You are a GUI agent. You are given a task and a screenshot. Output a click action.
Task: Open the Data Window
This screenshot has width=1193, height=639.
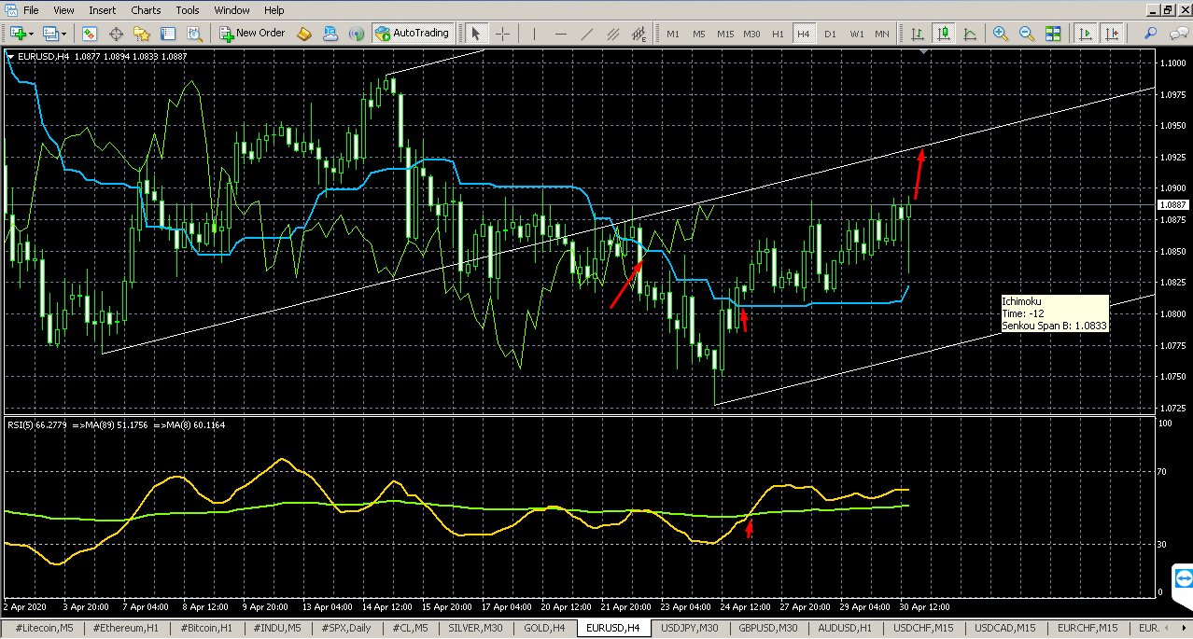click(116, 34)
